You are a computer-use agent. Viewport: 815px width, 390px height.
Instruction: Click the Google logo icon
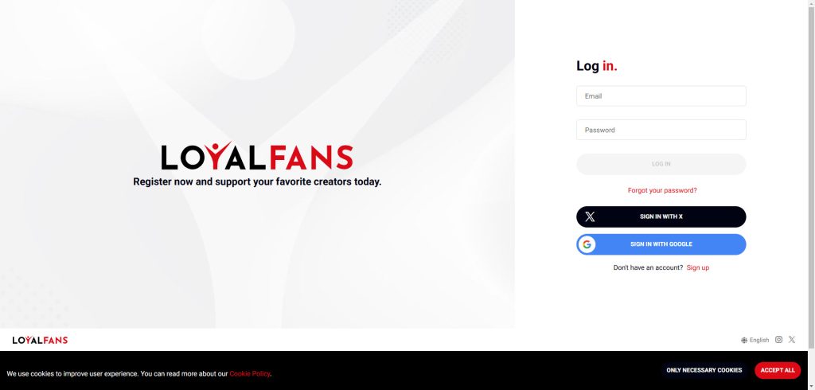click(587, 244)
